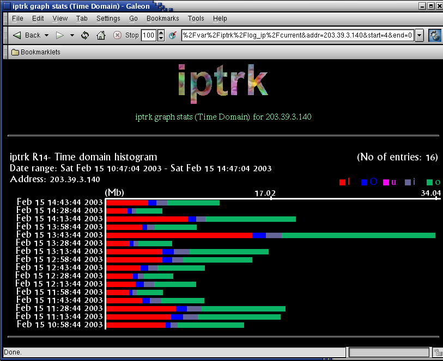443x361 pixels.
Task: Open the Bookmarks menu
Action: (x=163, y=18)
